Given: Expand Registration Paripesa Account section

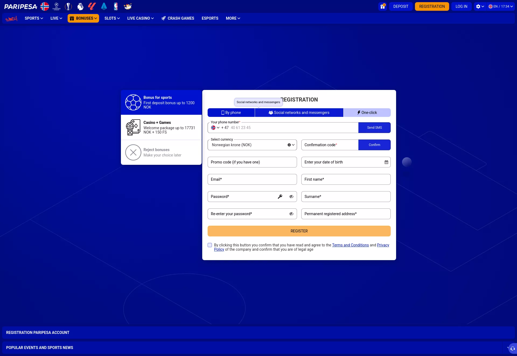Looking at the screenshot, I should pyautogui.click(x=258, y=333).
